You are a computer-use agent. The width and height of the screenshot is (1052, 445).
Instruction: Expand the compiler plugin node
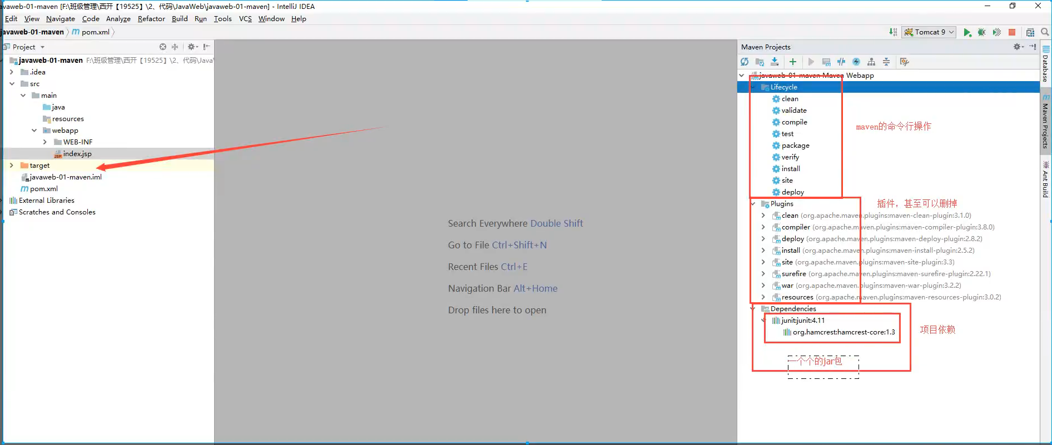(x=763, y=227)
